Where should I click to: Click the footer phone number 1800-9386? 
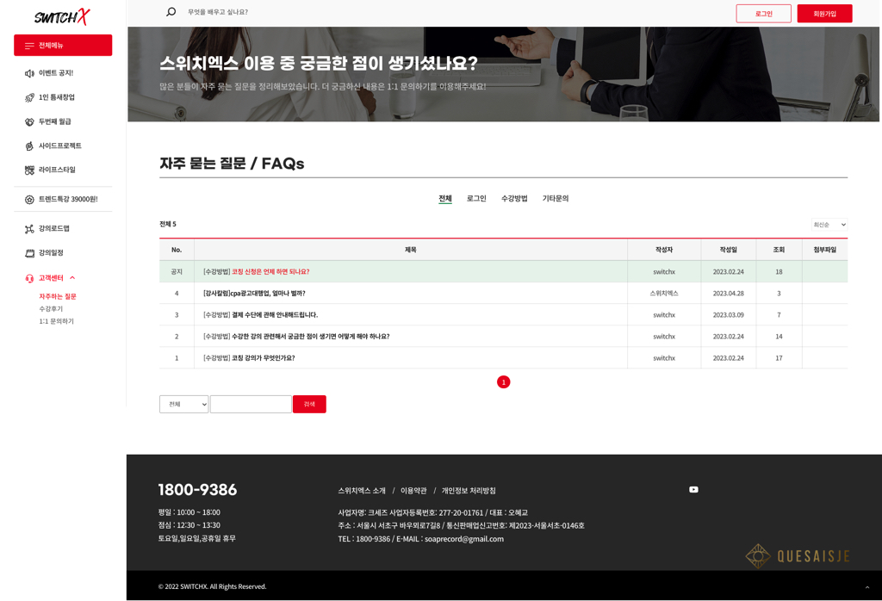[197, 490]
